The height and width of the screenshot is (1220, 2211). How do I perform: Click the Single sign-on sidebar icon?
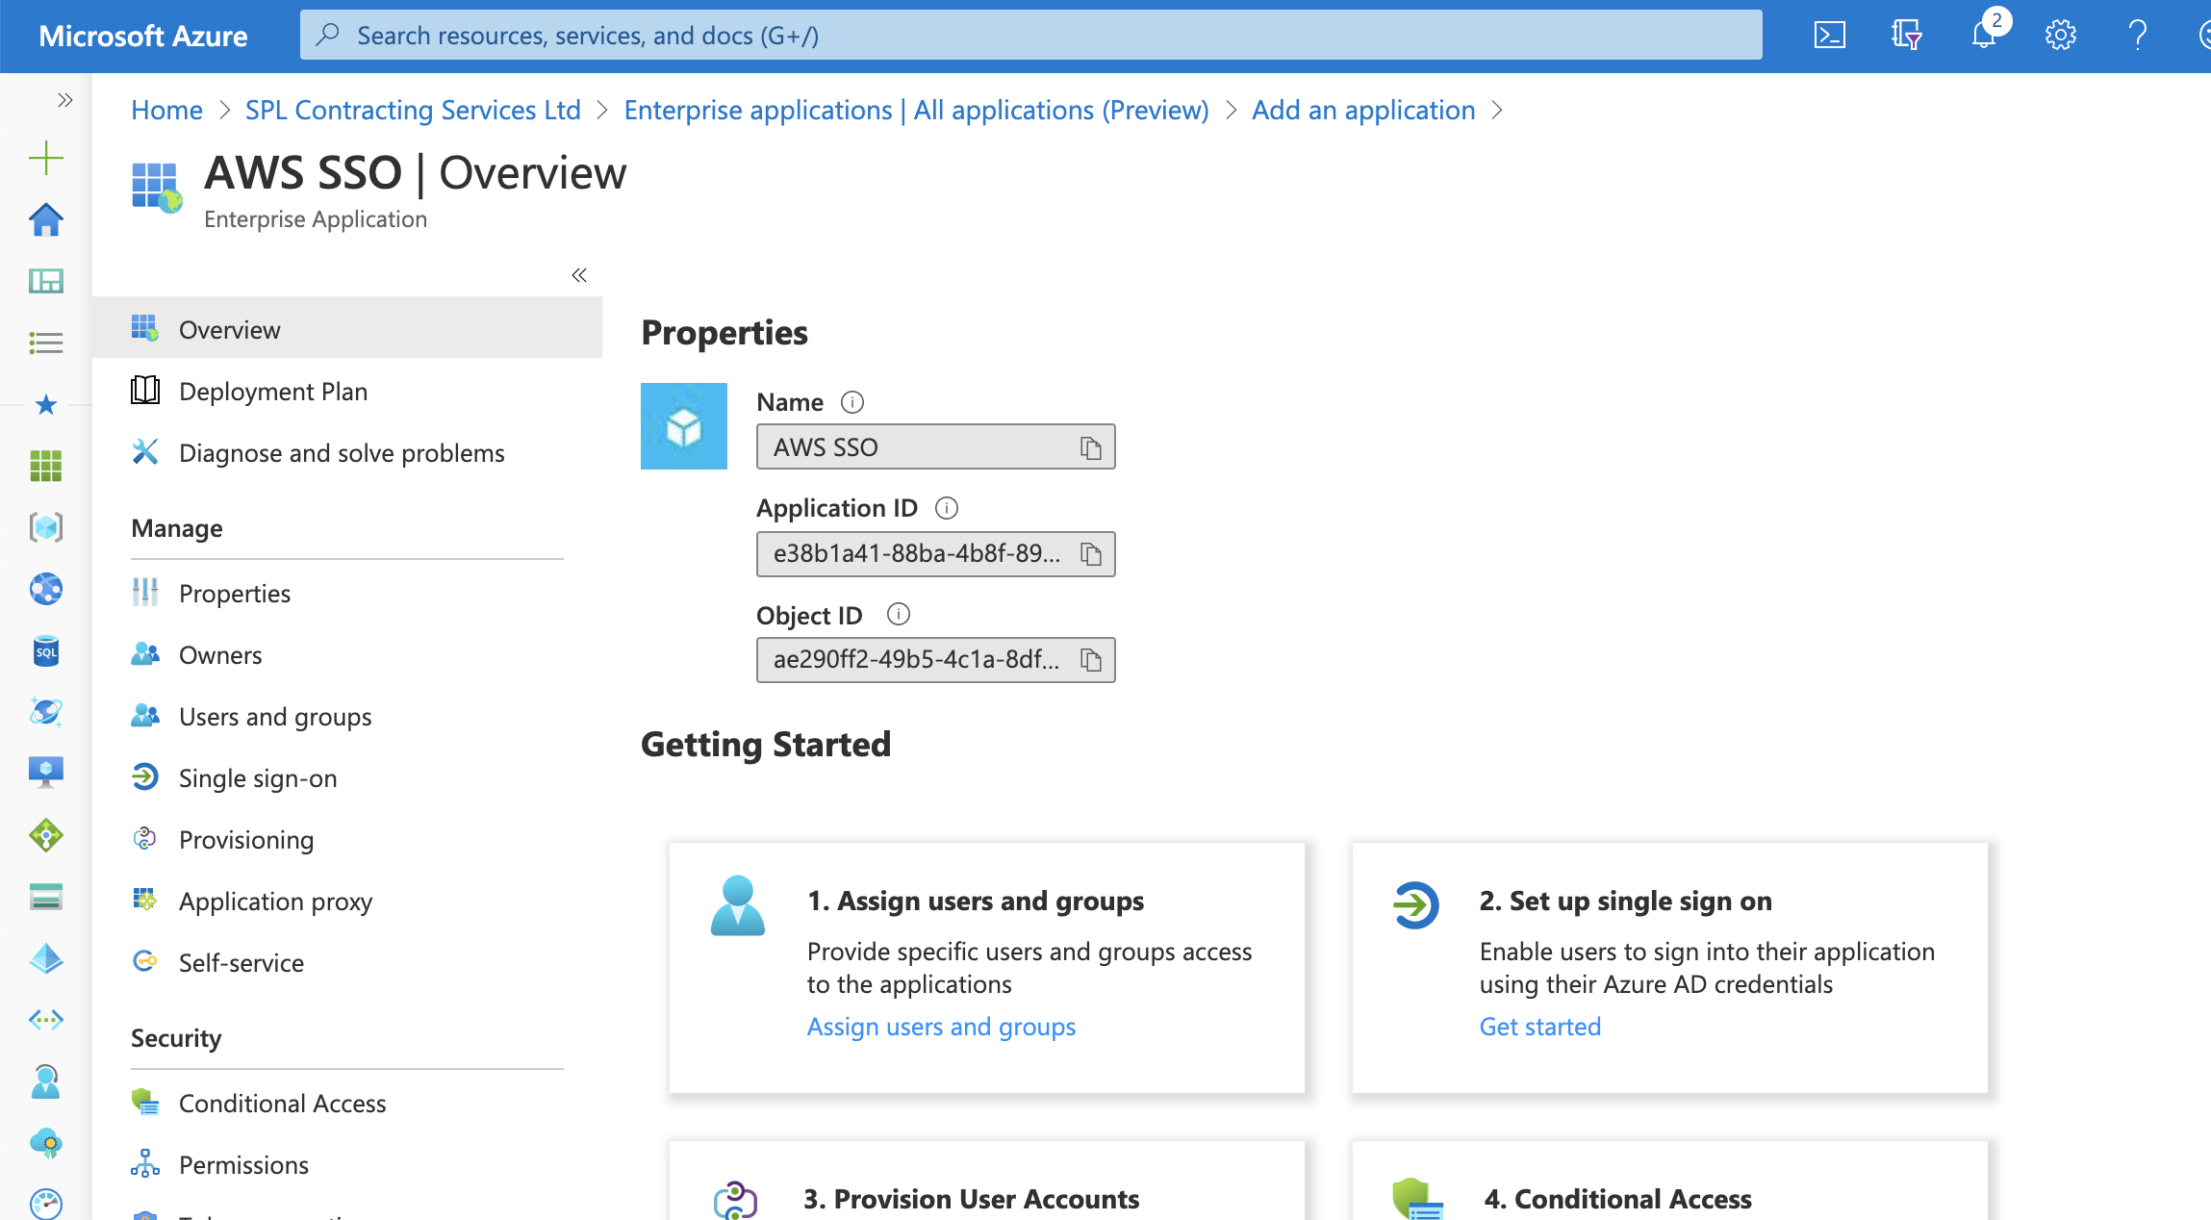[x=145, y=776]
